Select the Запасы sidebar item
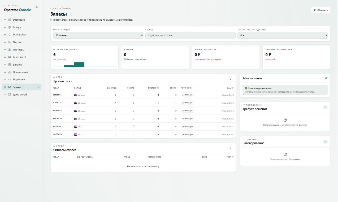Viewport: 338px width, 202px height. click(22, 87)
